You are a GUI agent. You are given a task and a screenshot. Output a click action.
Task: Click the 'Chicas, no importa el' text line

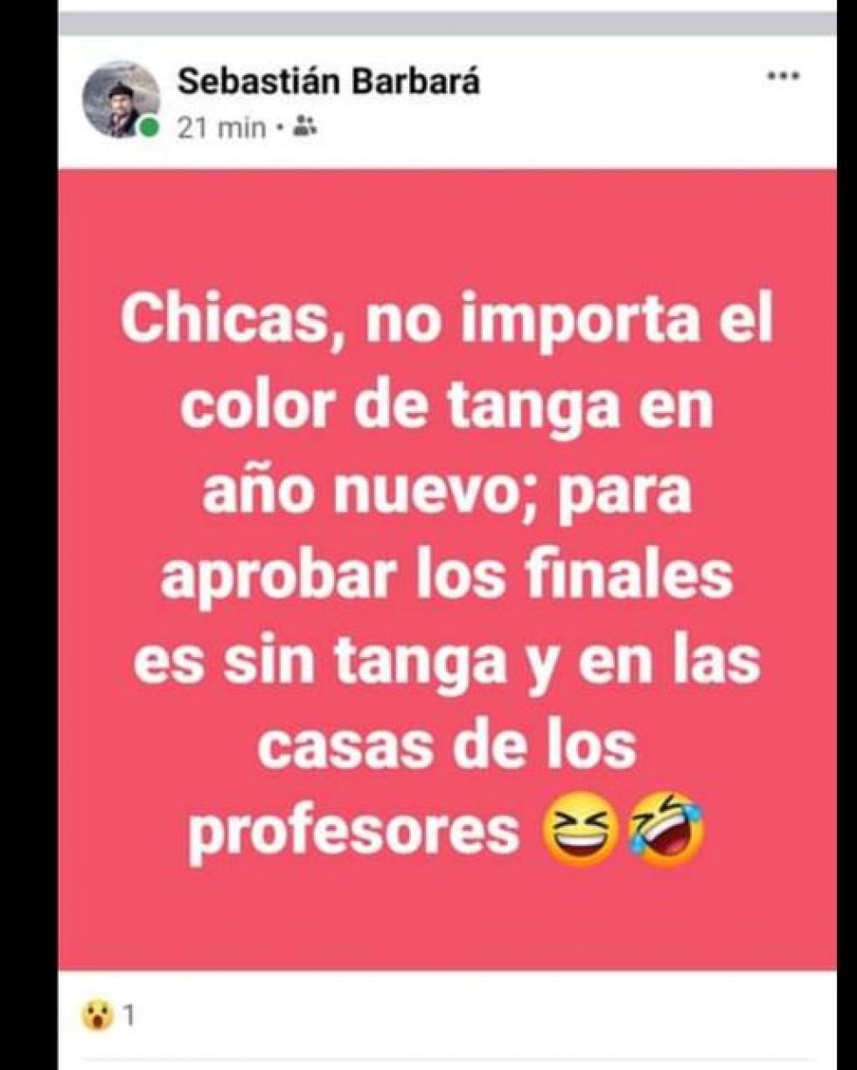pos(447,323)
